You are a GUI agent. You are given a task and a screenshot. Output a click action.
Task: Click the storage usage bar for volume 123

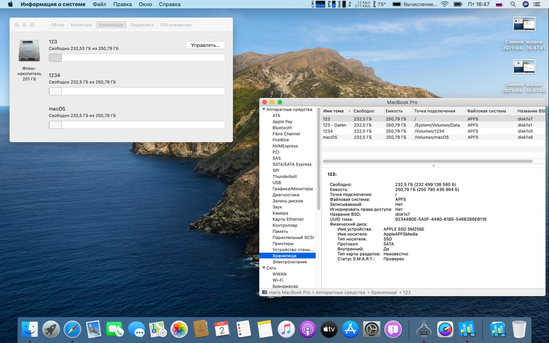pos(137,58)
